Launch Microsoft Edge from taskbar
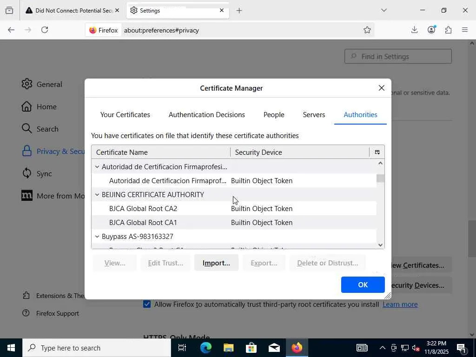Screen dimensions: 476x357 pyautogui.click(x=205, y=348)
